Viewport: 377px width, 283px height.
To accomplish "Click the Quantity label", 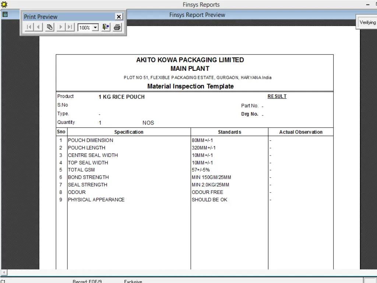I will (66, 122).
